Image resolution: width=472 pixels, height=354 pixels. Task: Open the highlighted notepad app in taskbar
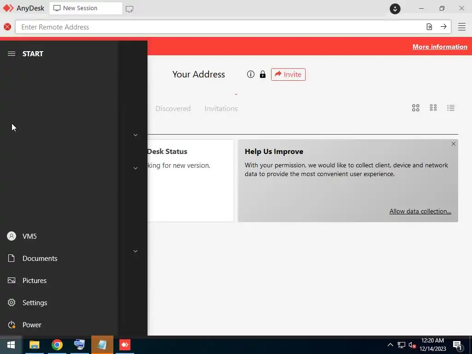pos(102,345)
